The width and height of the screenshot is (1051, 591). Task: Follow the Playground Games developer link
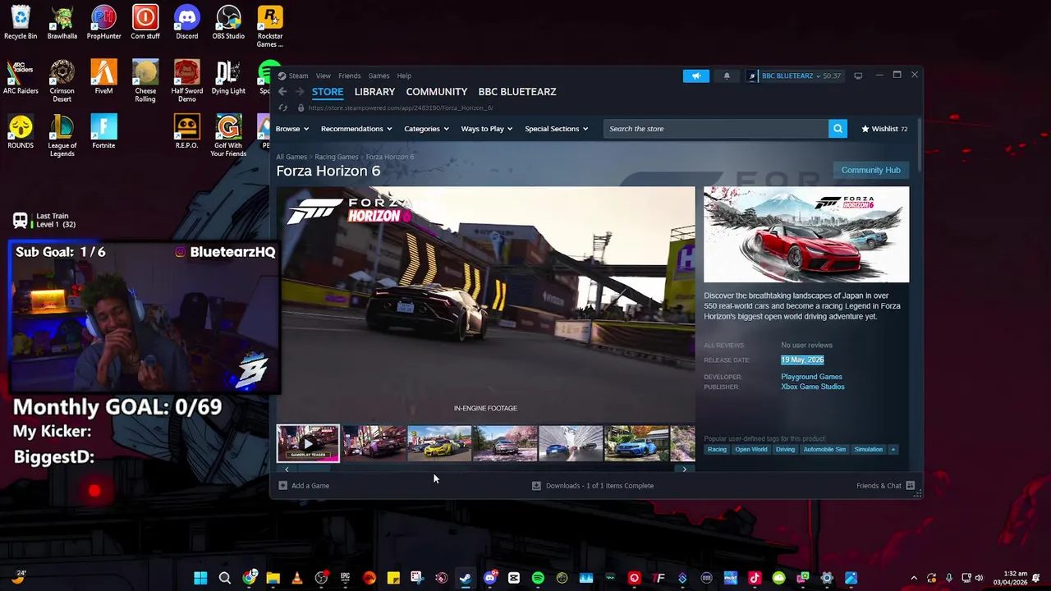coord(811,377)
